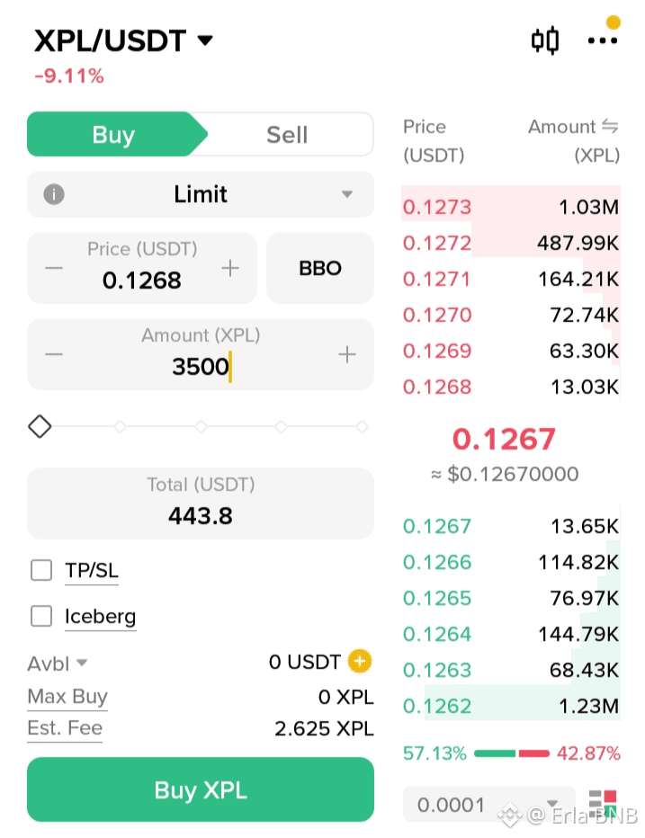
Task: Decrease XPL amount with minus icon
Action: tap(54, 354)
